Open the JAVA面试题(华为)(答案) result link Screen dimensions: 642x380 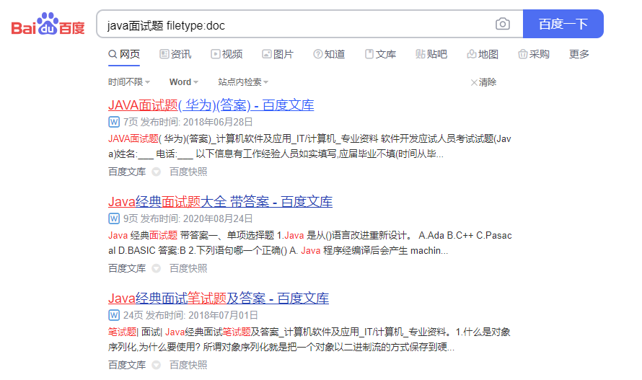(x=211, y=106)
